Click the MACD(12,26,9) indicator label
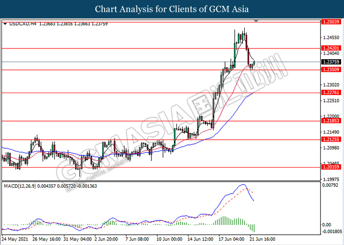Screen dimensions: 344x245 pyautogui.click(x=20, y=186)
